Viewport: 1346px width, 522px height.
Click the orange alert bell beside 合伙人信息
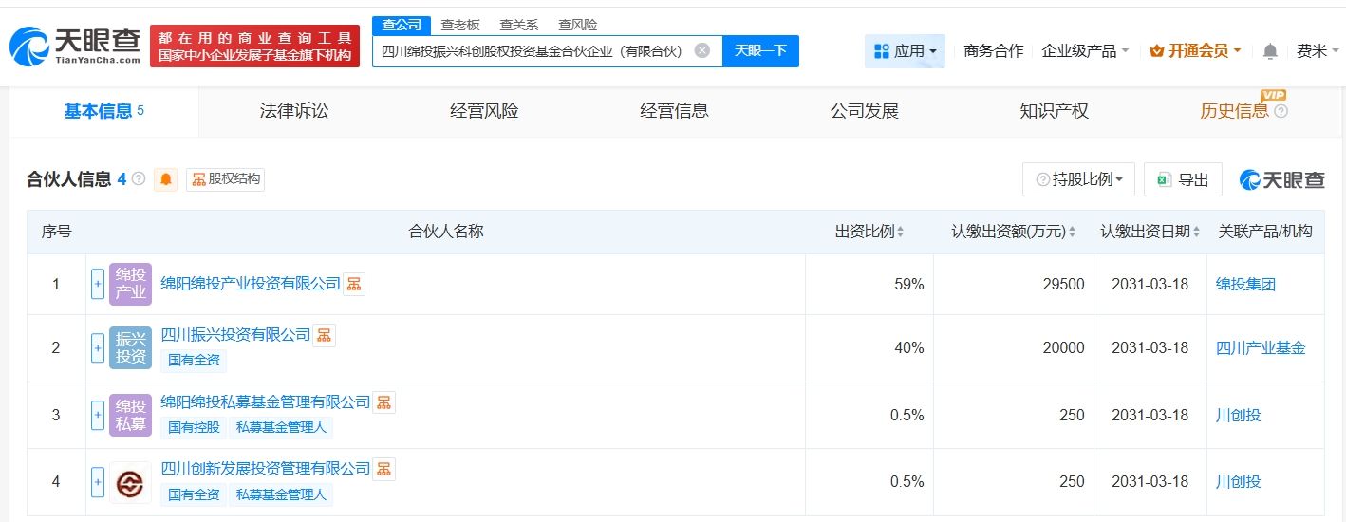click(167, 179)
